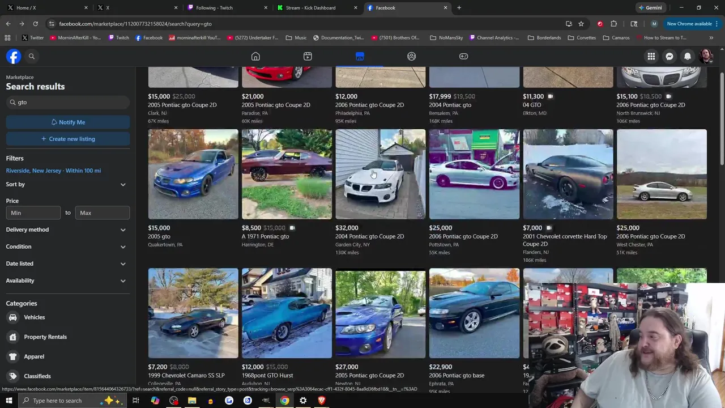Image resolution: width=725 pixels, height=408 pixels.
Task: Expand the Delivery method filter
Action: pyautogui.click(x=67, y=229)
